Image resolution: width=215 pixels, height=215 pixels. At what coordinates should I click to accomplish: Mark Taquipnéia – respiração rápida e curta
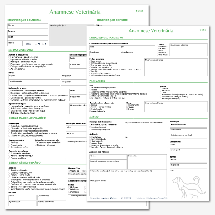[x=9, y=131]
